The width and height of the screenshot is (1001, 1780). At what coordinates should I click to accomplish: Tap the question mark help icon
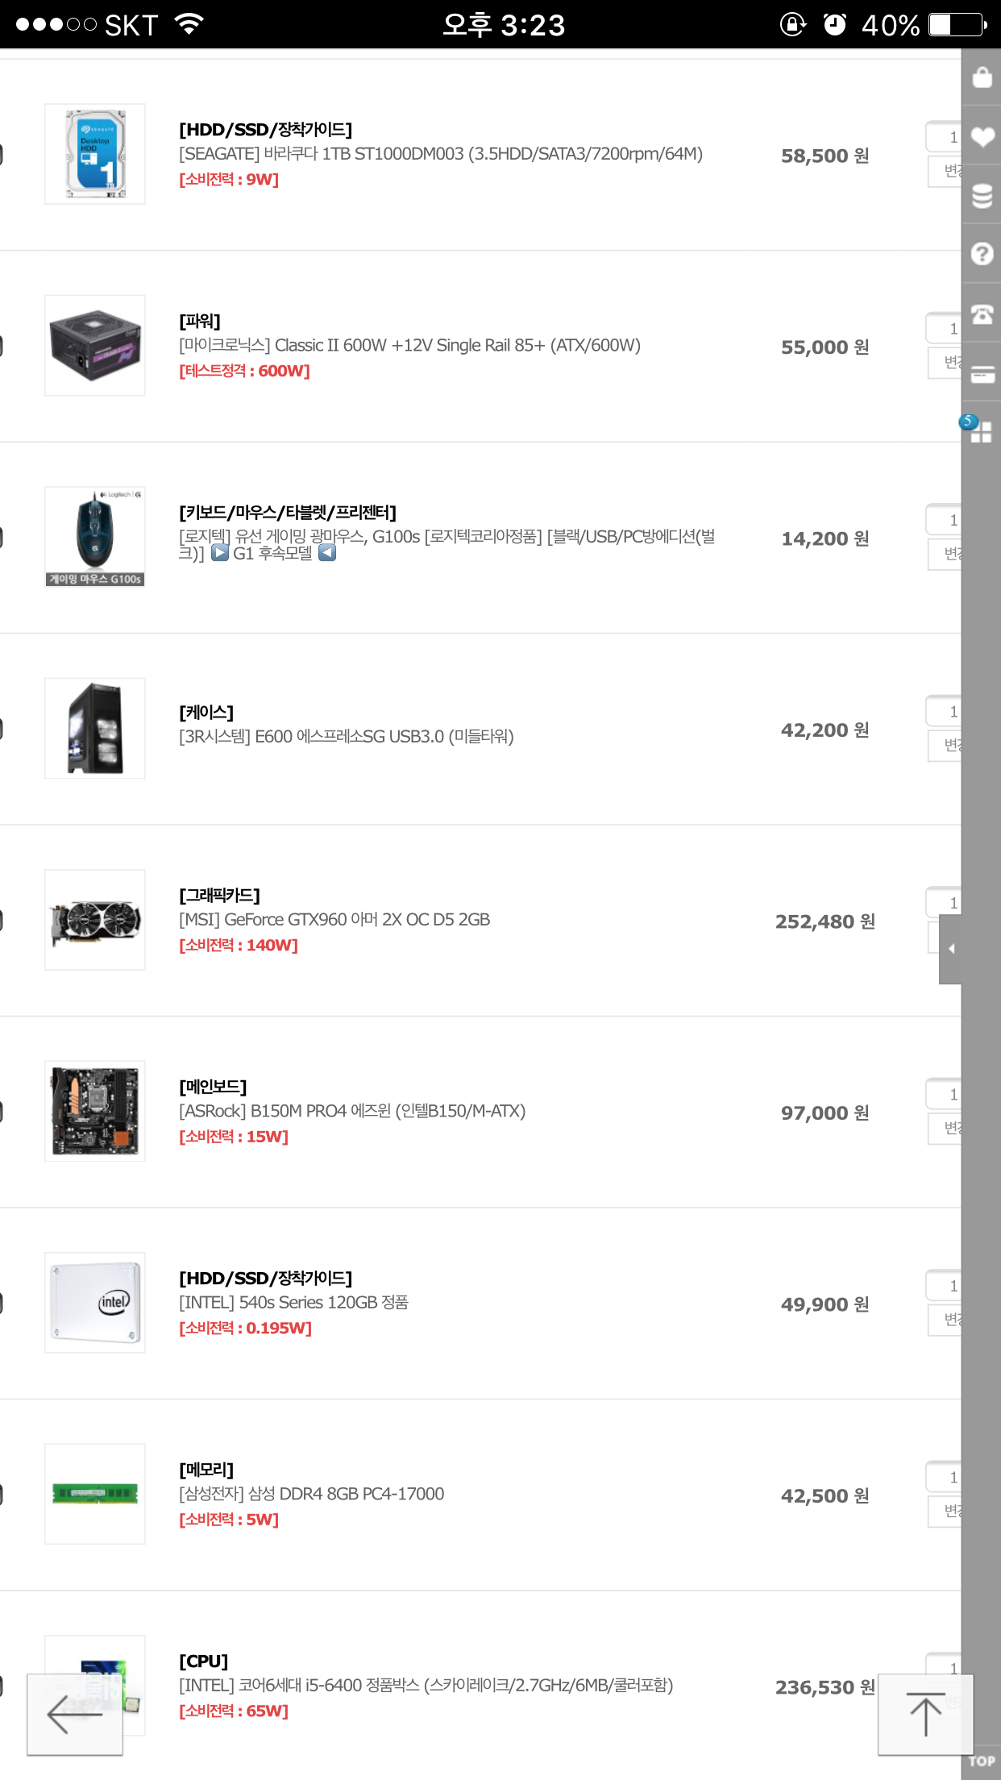coord(982,255)
